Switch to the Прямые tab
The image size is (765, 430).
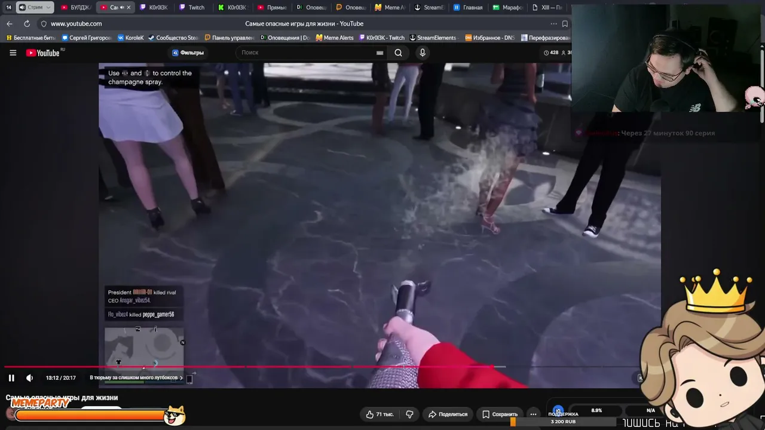(x=272, y=8)
